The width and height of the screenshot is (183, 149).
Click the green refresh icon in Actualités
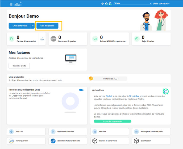click(x=165, y=91)
